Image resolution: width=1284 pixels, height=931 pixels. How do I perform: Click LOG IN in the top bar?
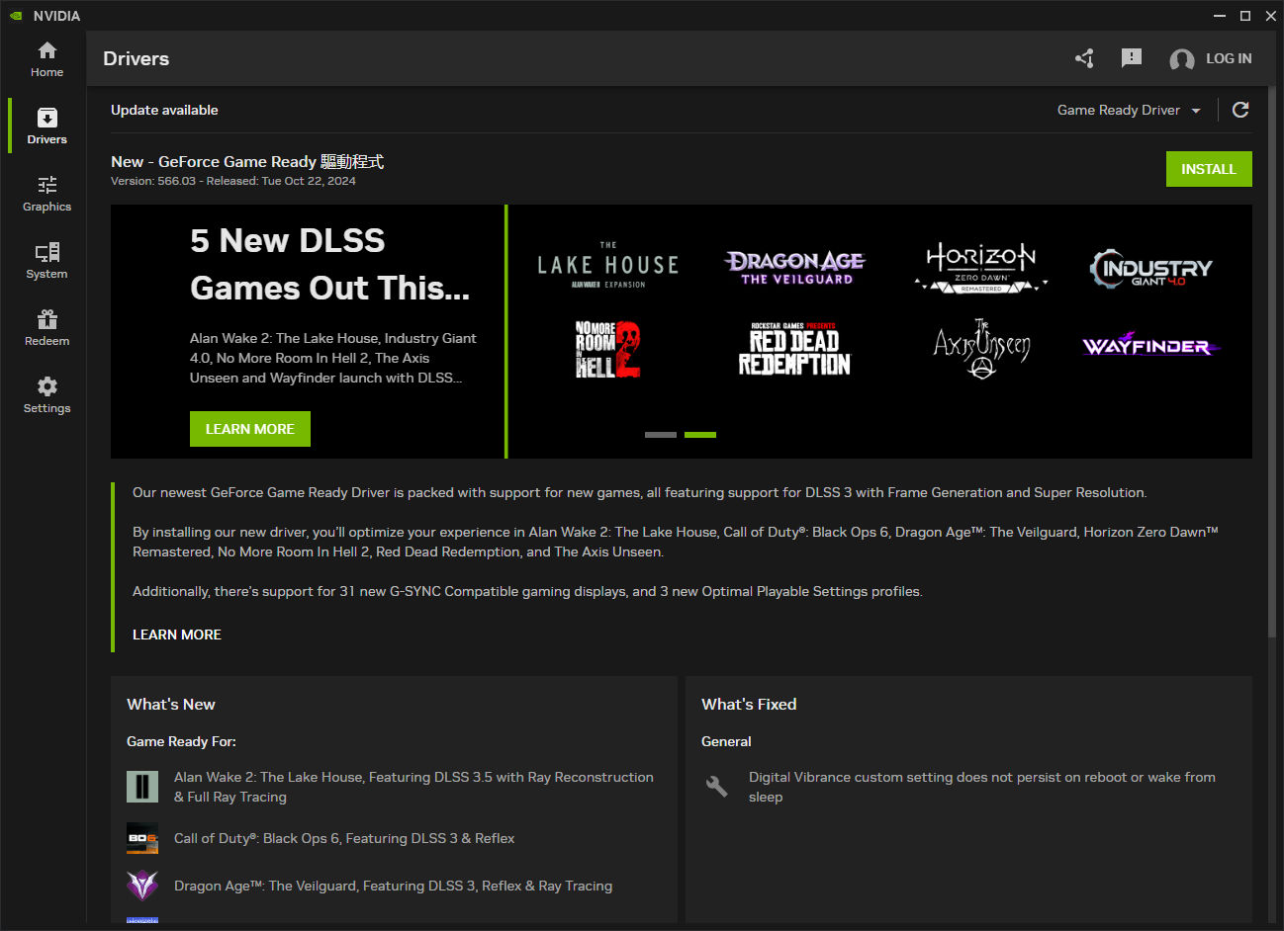pyautogui.click(x=1228, y=58)
